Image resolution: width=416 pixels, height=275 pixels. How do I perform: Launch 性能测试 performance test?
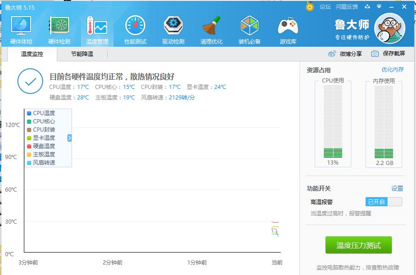(135, 30)
